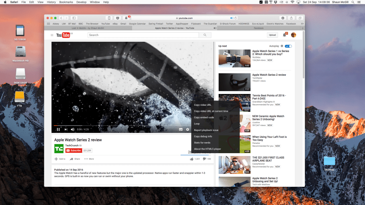The image size is (365, 205).
Task: Subscribe to TechCrunch channel
Action: 73,151
